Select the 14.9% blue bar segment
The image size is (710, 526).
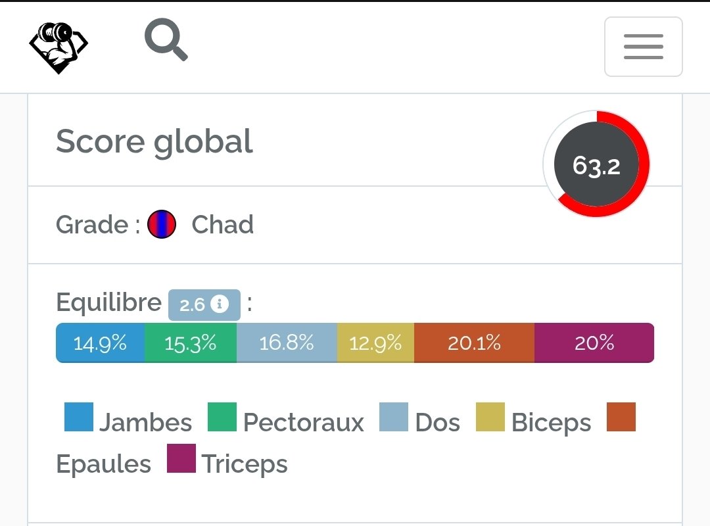pyautogui.click(x=100, y=343)
